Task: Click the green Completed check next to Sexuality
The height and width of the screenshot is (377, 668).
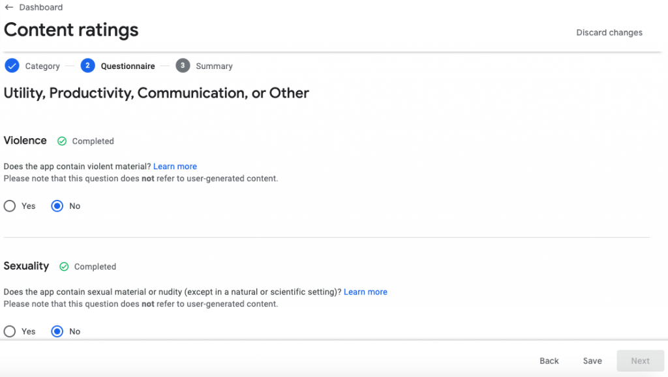Action: 64,267
